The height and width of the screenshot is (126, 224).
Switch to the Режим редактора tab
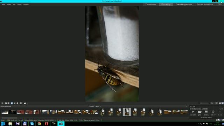[x=205, y=5]
